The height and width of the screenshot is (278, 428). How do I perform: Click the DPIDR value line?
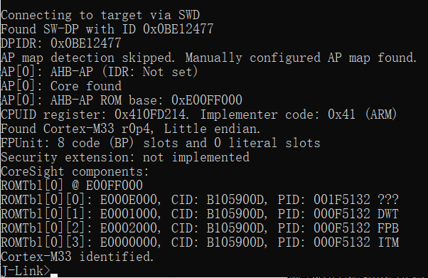61,43
